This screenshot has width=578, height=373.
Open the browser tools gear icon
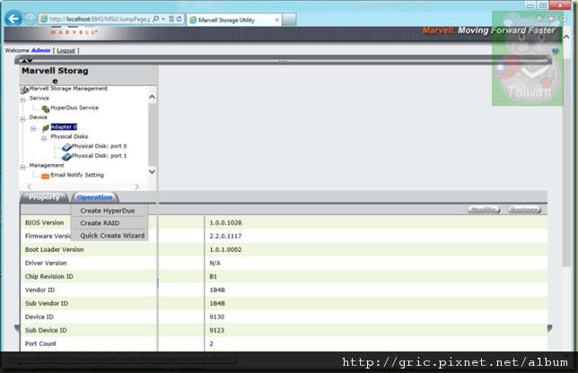563,19
